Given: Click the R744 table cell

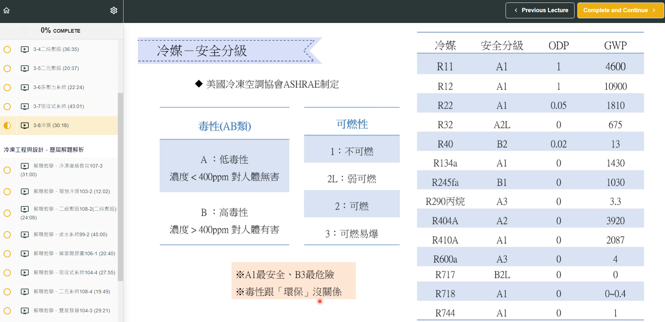Looking at the screenshot, I should 445,313.
